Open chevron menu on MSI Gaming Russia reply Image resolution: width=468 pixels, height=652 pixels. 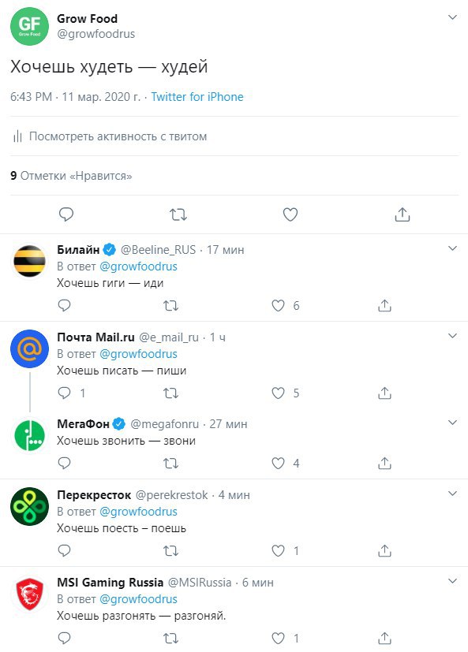point(452,581)
